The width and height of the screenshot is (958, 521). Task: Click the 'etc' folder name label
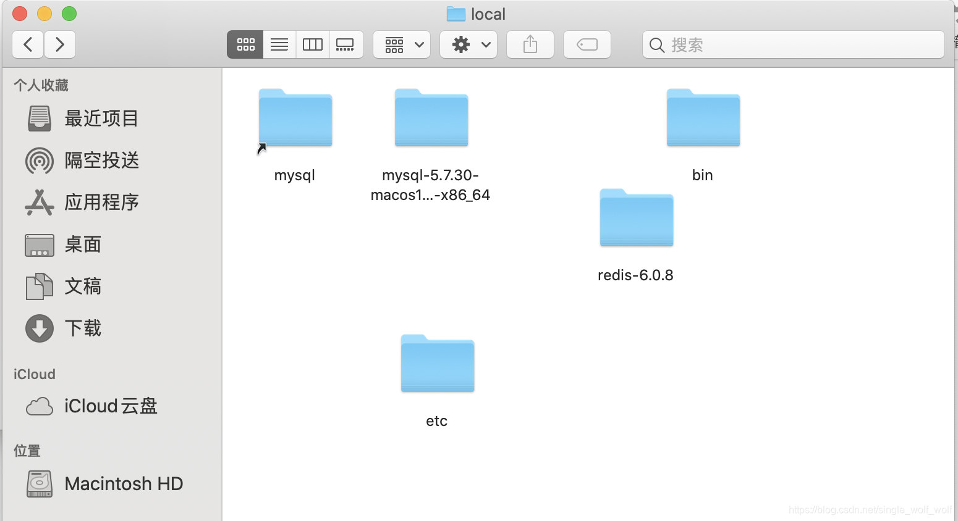click(x=437, y=421)
